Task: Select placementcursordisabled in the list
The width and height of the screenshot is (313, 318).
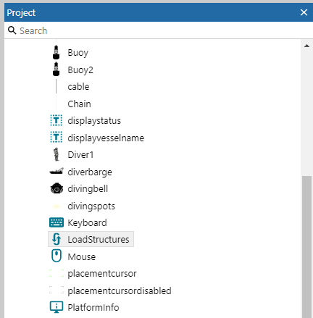Action: point(120,290)
